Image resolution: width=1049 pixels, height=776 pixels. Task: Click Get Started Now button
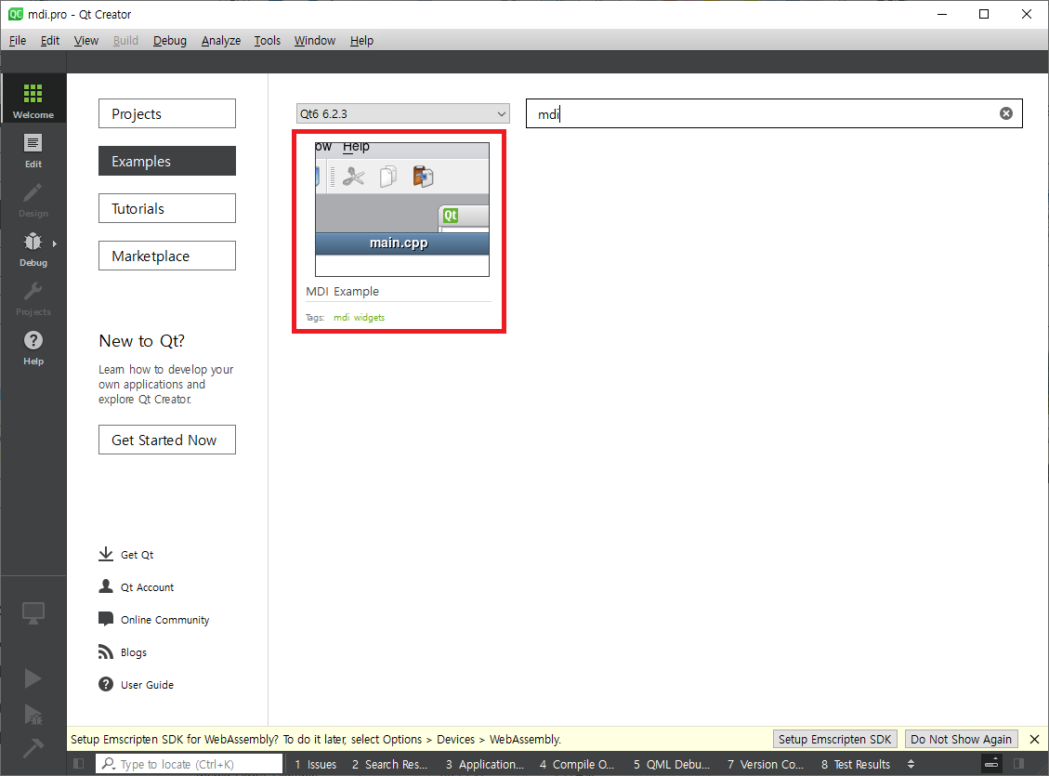[167, 440]
